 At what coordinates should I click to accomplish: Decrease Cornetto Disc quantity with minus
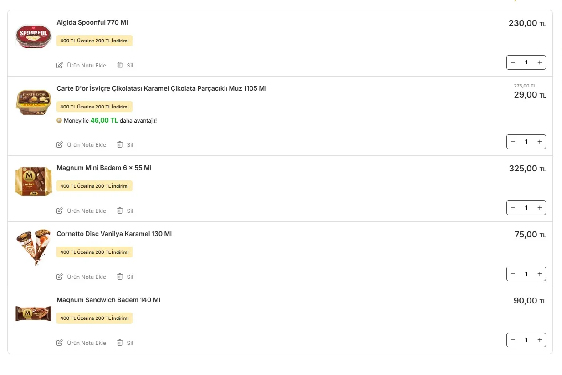[x=513, y=274]
